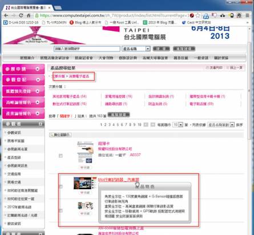Go to page 2 of results

point(105,125)
